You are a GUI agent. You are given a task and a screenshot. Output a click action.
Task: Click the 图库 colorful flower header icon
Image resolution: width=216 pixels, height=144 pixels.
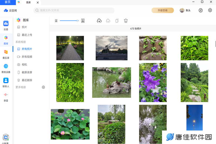[x=18, y=20]
